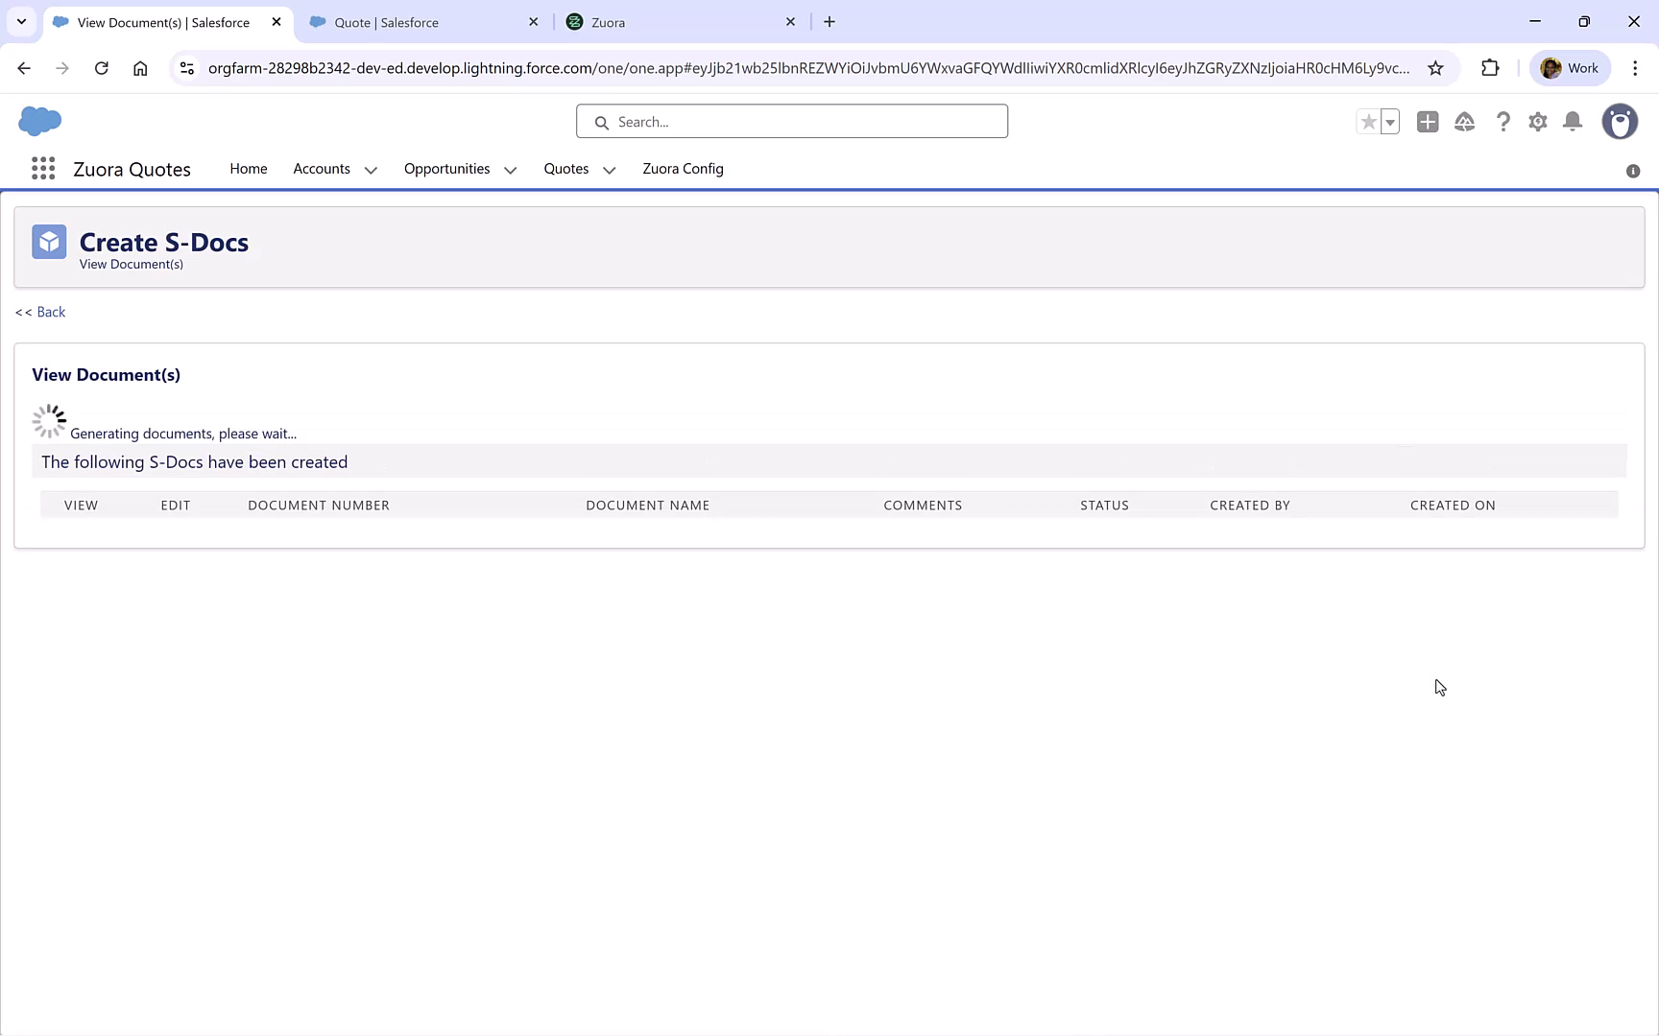Click the Create S-Docs package icon
The image size is (1659, 1036).
point(48,242)
